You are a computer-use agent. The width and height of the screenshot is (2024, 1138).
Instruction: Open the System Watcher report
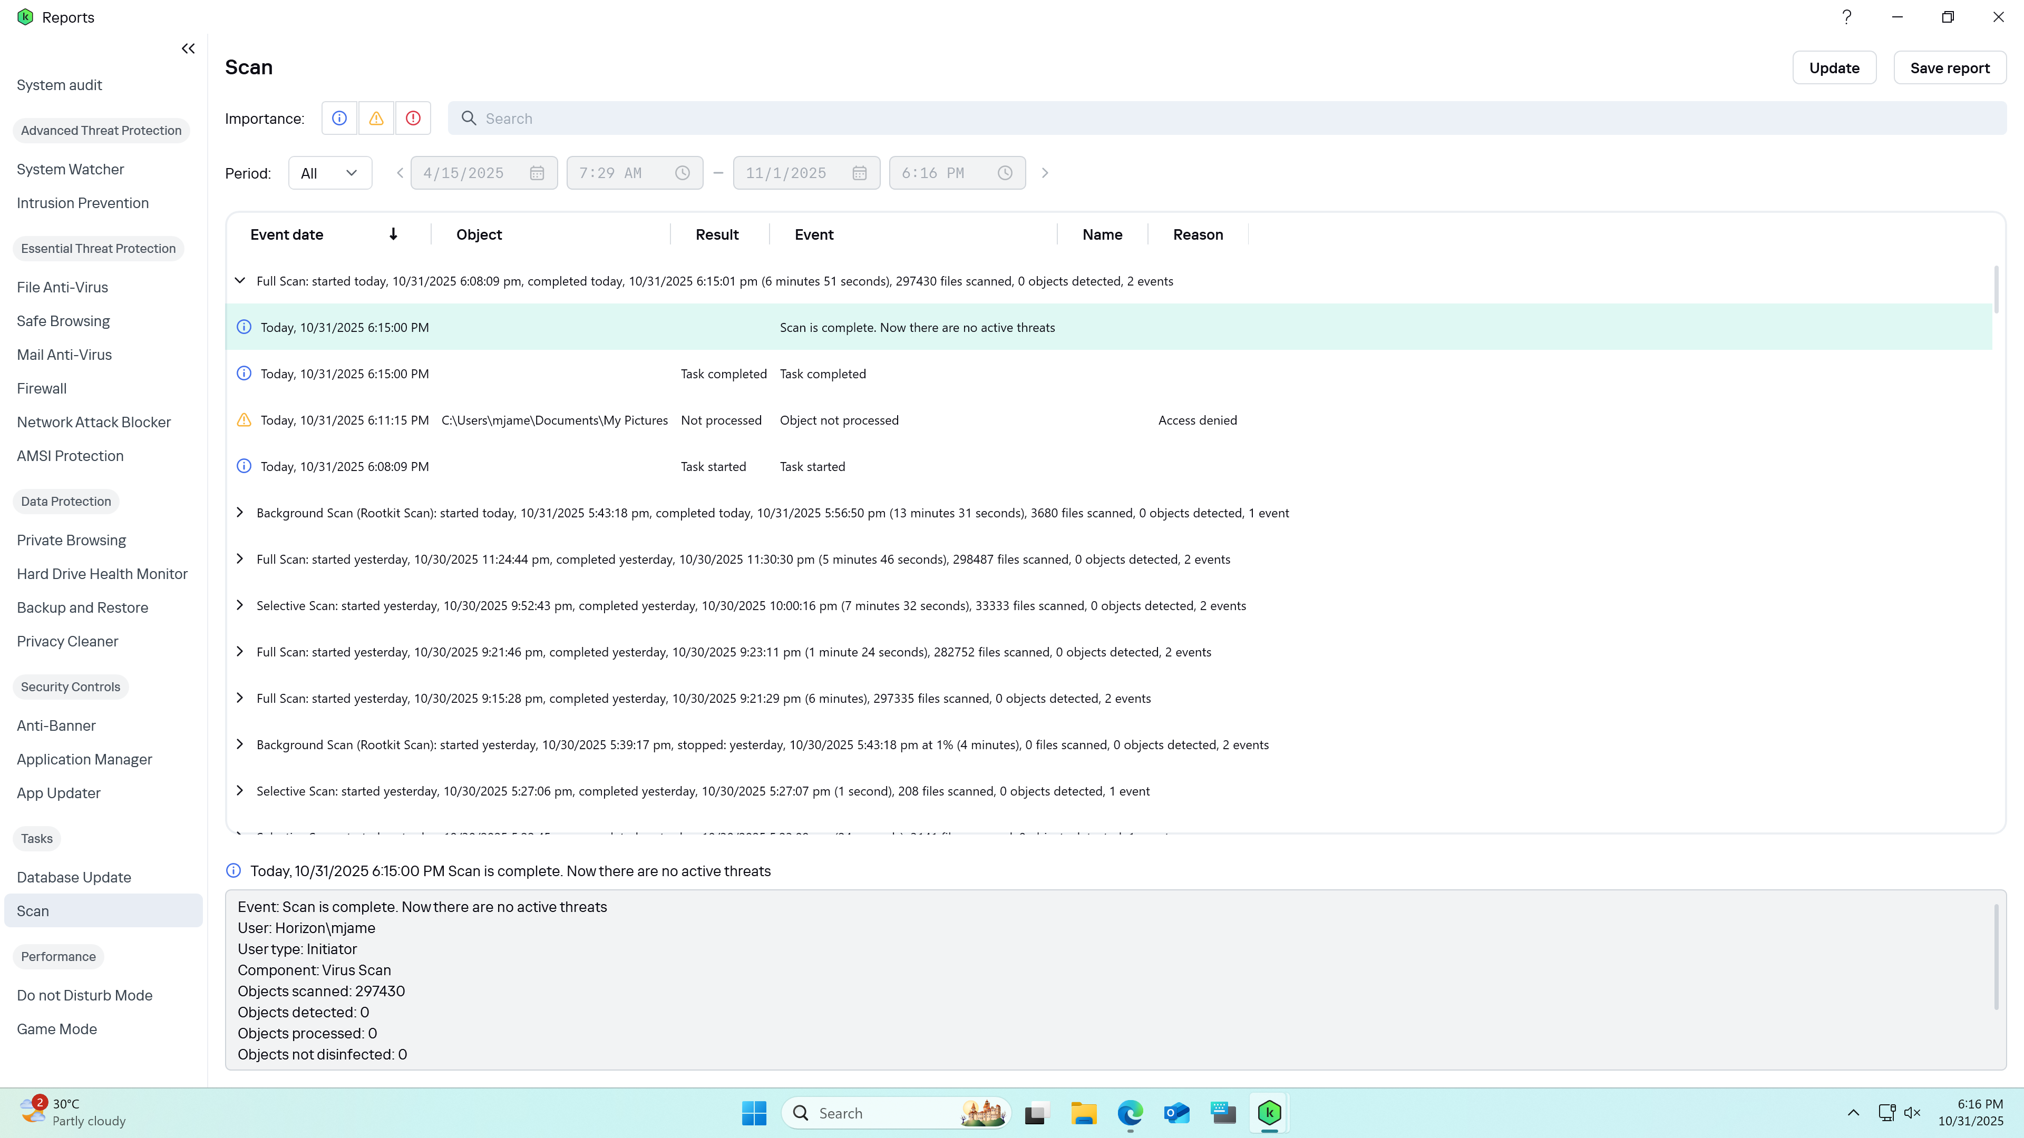(x=70, y=169)
